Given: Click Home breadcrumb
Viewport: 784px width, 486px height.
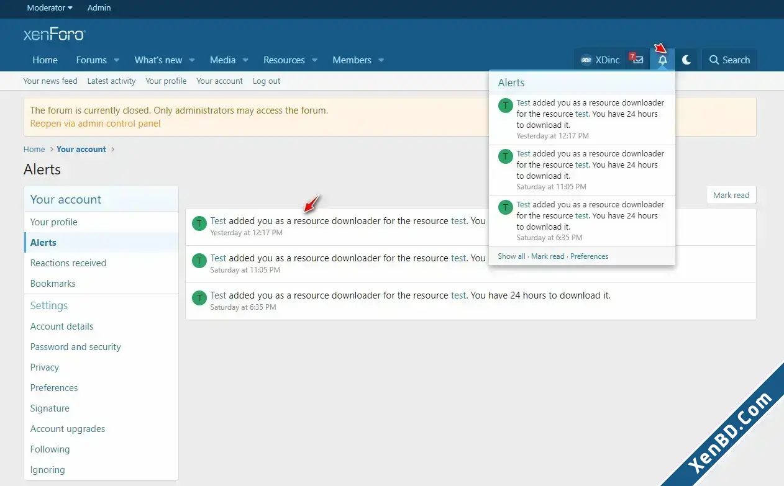Looking at the screenshot, I should click(34, 149).
